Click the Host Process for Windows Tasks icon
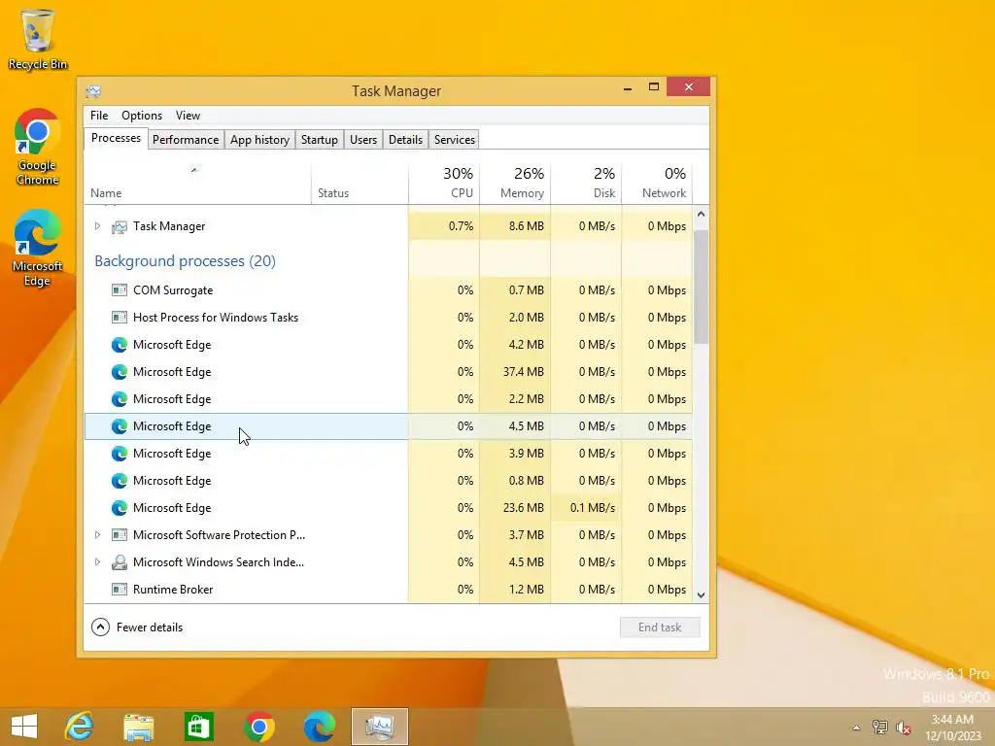The height and width of the screenshot is (746, 995). coord(119,318)
